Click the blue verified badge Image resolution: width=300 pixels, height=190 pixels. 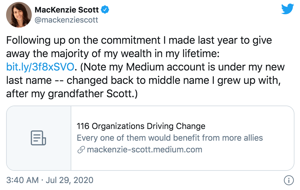click(105, 10)
